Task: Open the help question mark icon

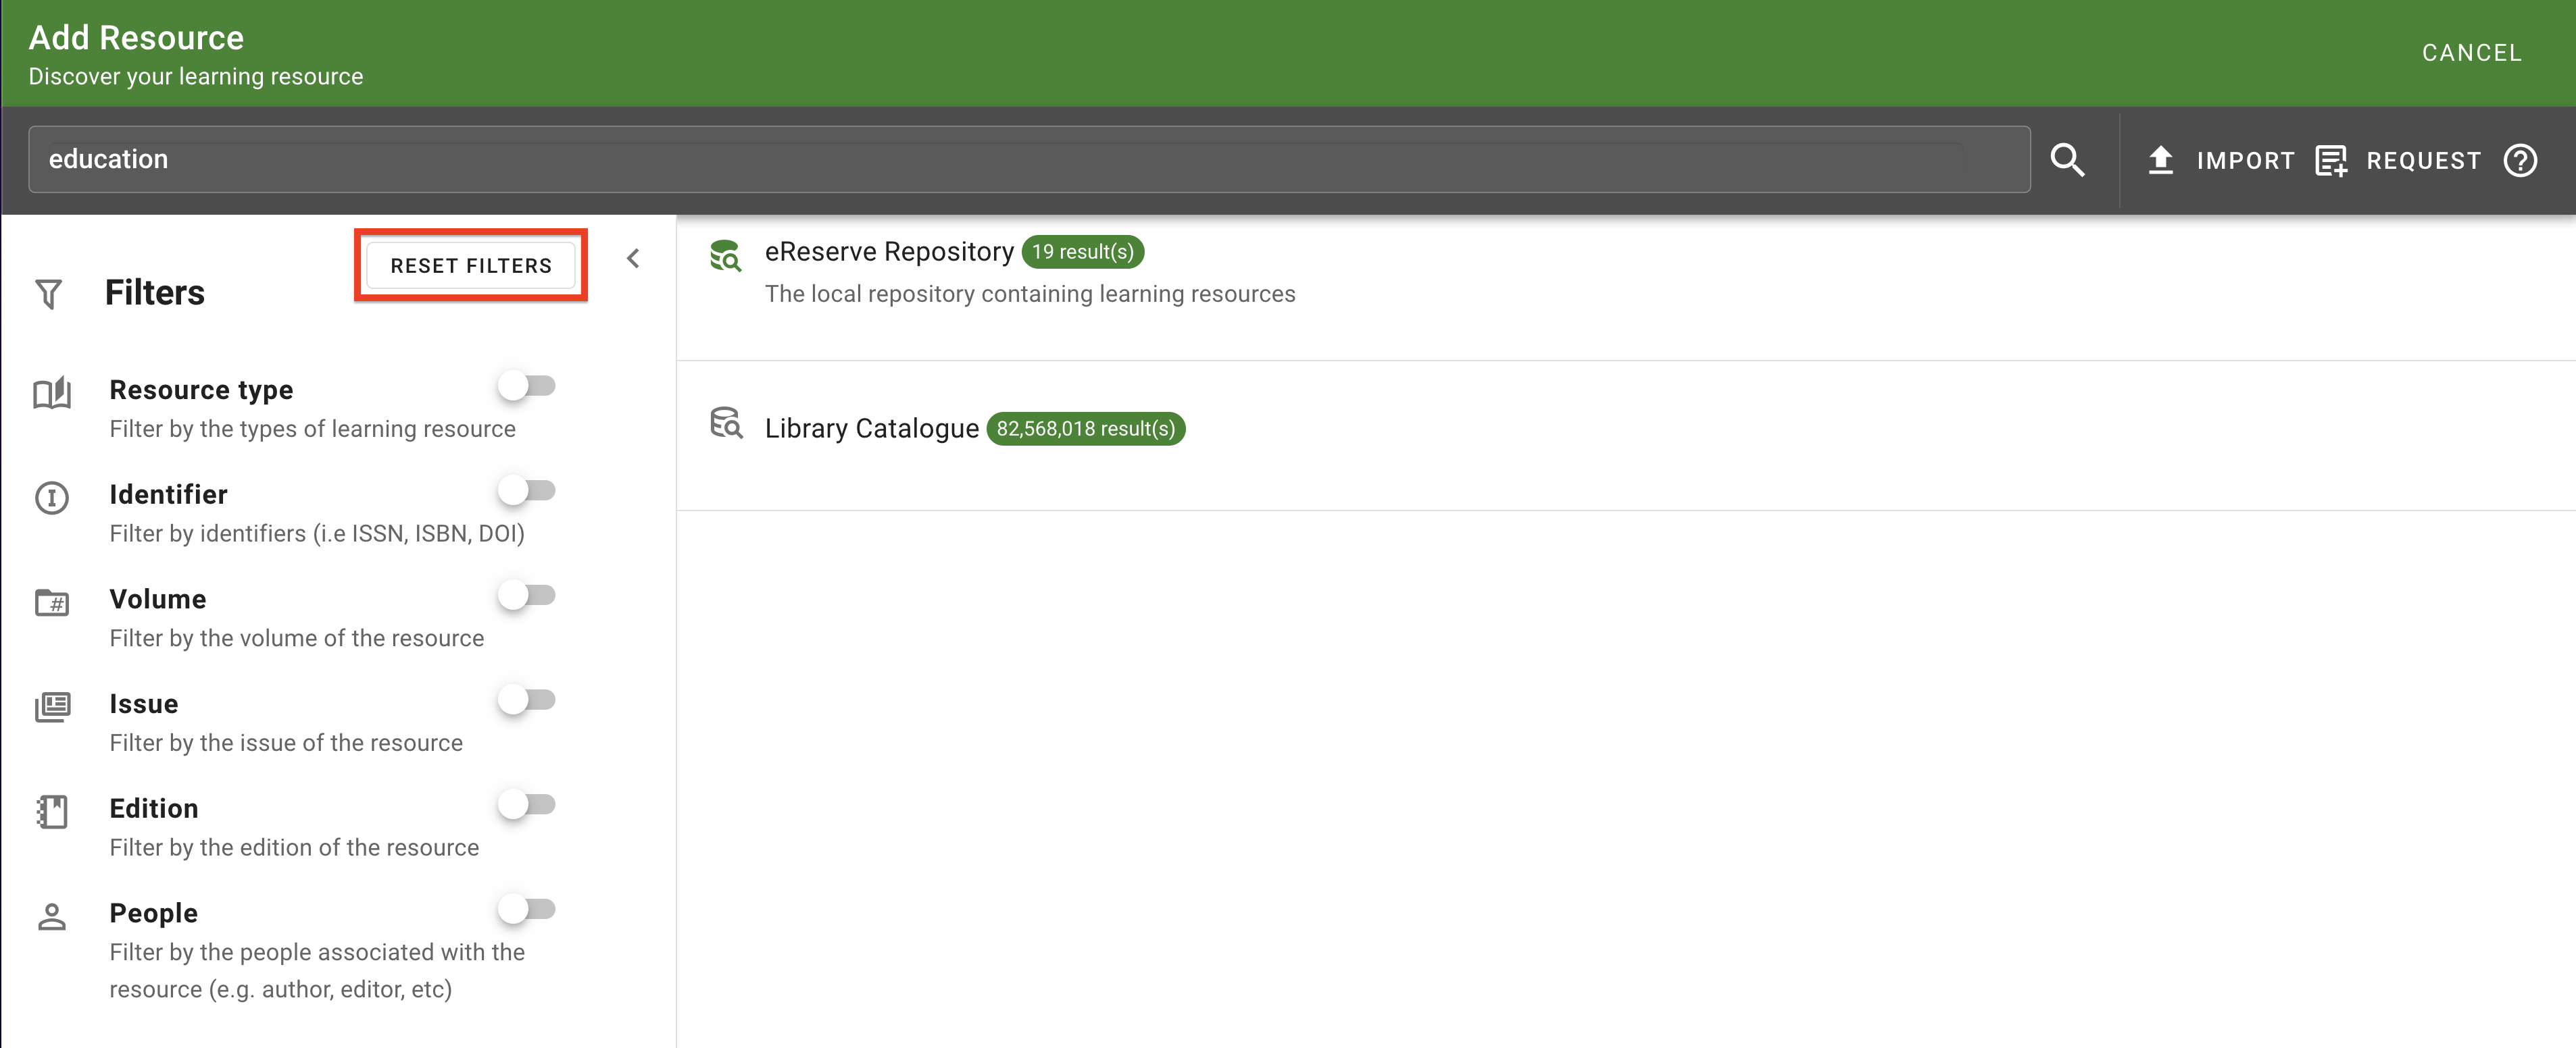Action: tap(2519, 160)
